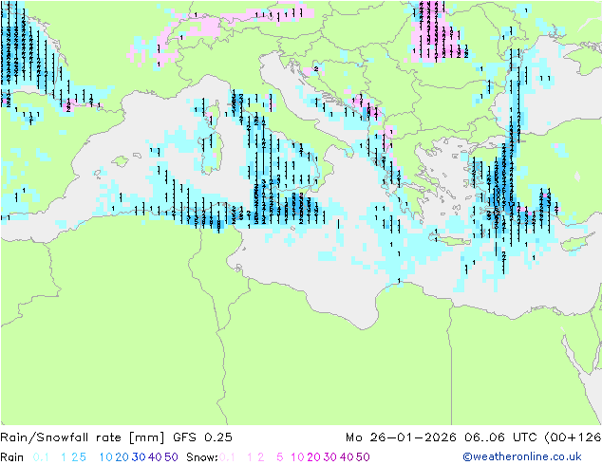
Task: Click the "Snow:" legend label
Action: [202, 457]
